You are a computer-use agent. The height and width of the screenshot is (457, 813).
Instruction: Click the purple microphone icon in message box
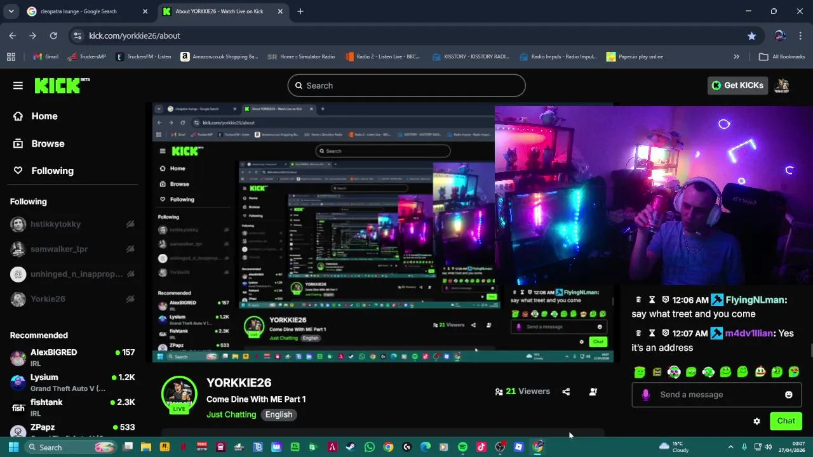tap(646, 394)
